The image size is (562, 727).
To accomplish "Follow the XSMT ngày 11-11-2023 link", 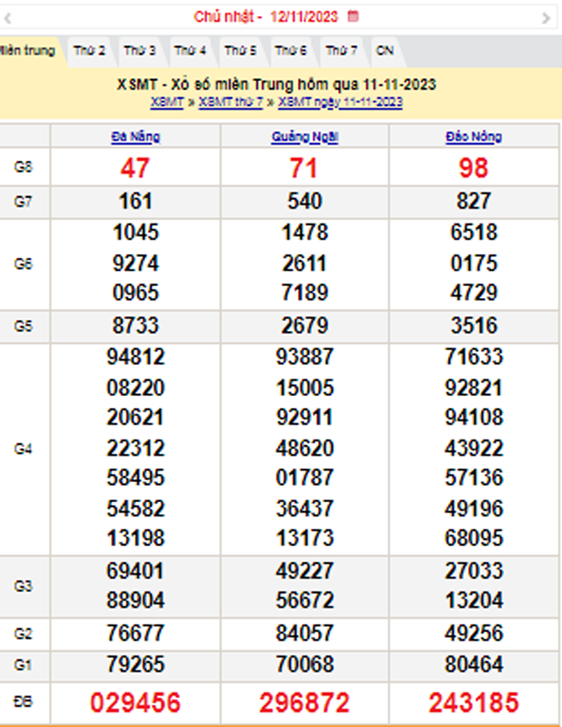I will point(340,103).
